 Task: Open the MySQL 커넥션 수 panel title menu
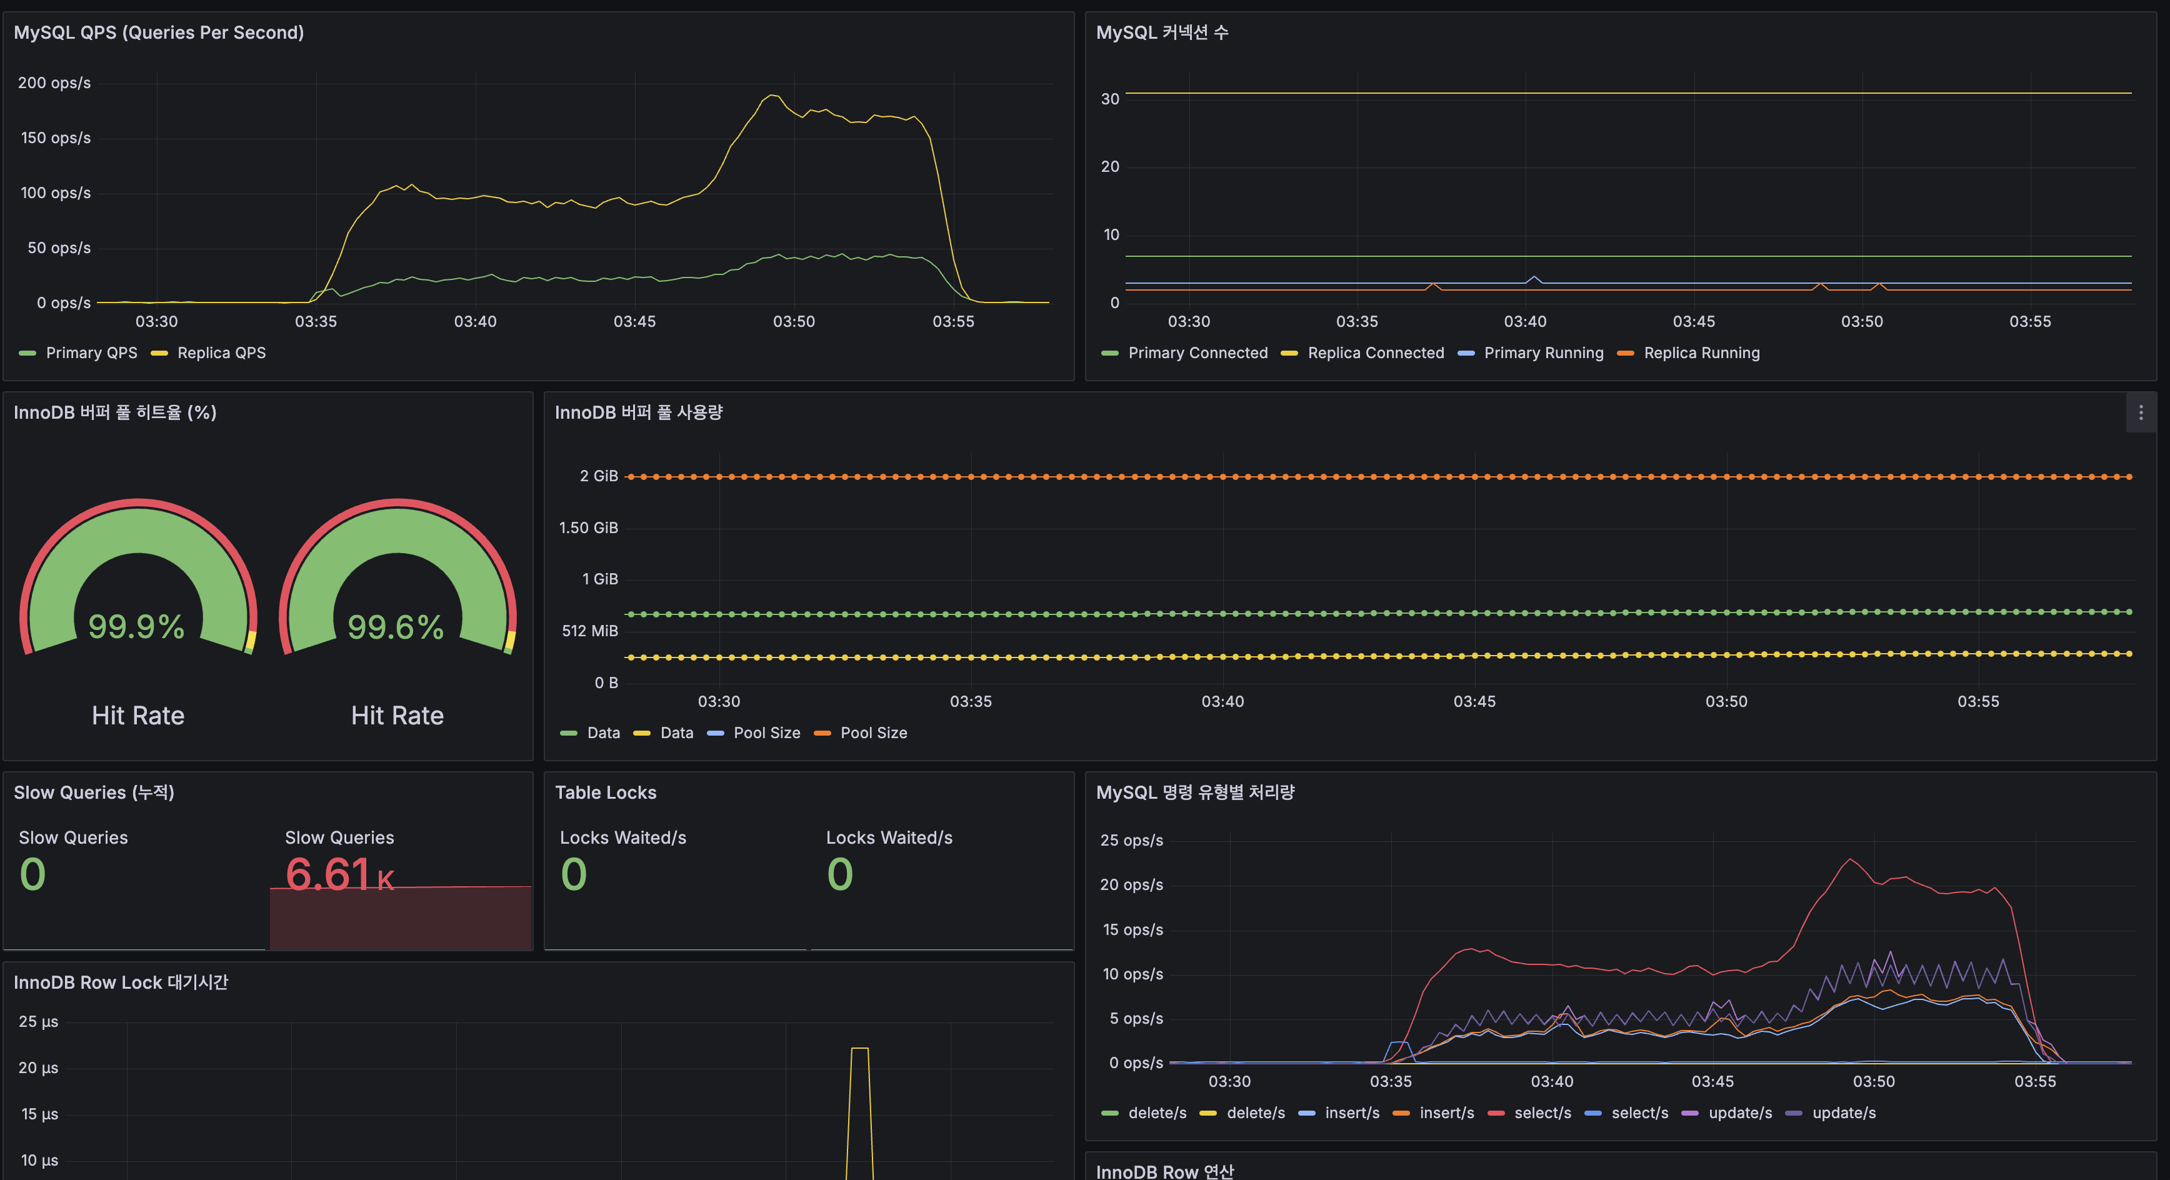[1162, 32]
